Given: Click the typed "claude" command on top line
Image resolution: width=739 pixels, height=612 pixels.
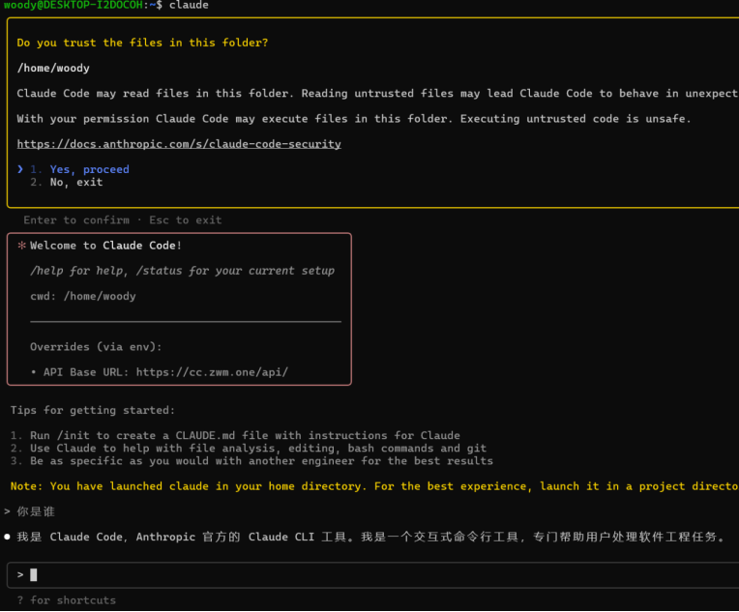Looking at the screenshot, I should click(x=189, y=5).
